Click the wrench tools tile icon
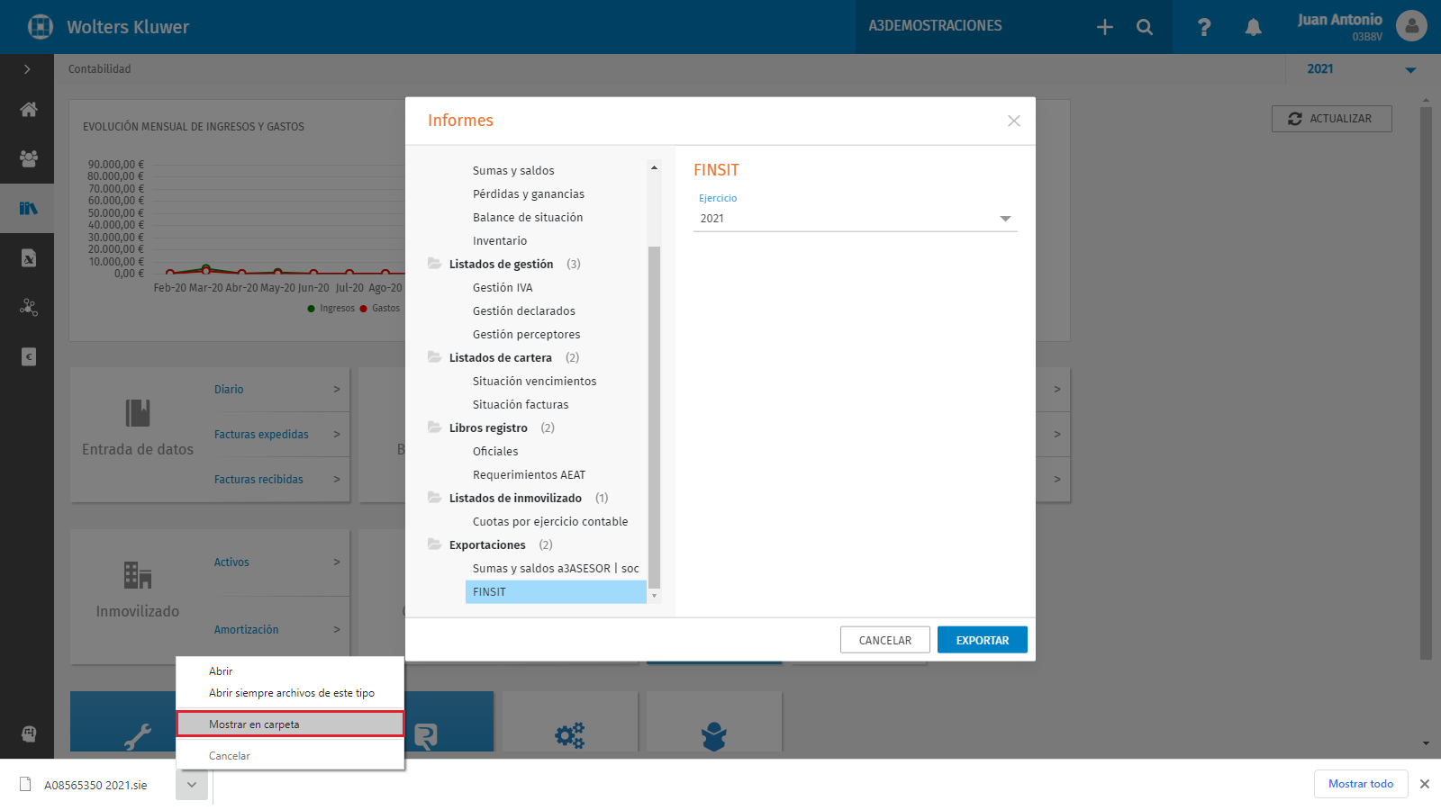1441x810 pixels. click(138, 737)
